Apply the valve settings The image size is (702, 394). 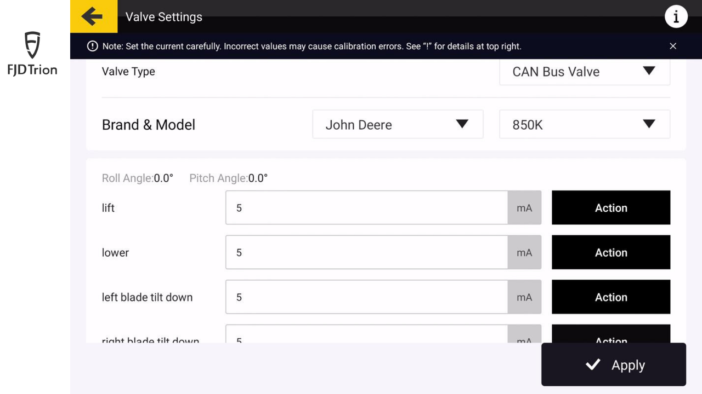pos(613,365)
